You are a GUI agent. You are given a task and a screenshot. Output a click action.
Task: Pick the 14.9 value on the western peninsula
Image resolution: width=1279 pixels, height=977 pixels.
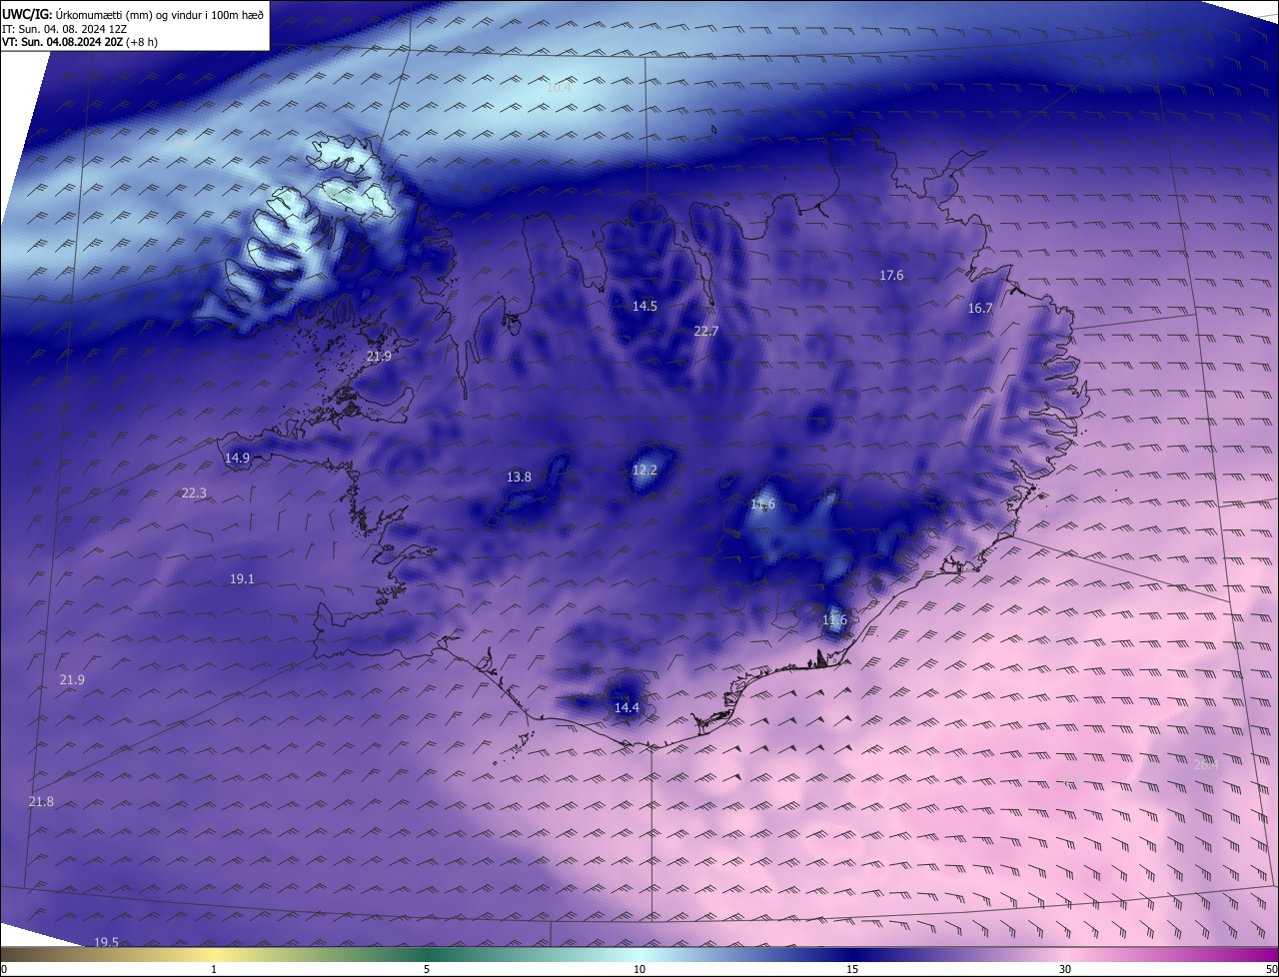[237, 459]
